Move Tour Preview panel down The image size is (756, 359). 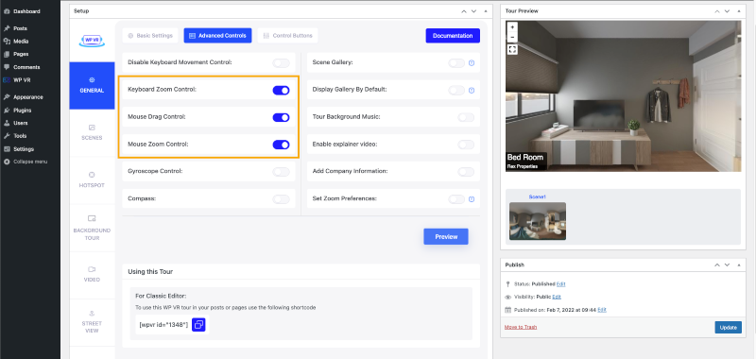(x=727, y=10)
